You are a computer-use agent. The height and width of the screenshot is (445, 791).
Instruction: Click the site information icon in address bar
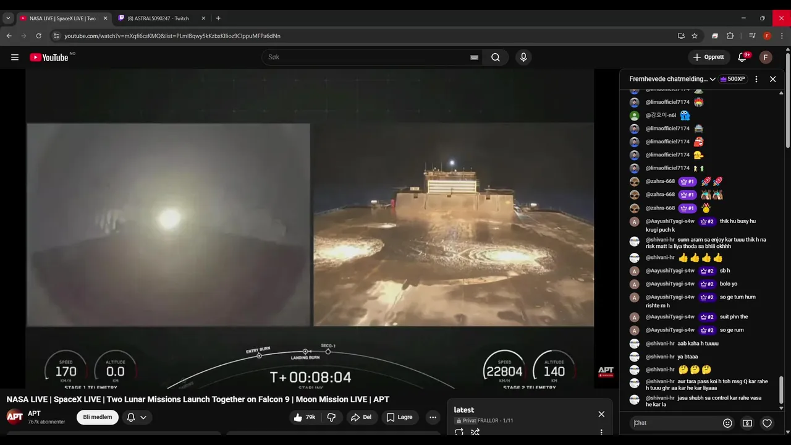click(56, 36)
